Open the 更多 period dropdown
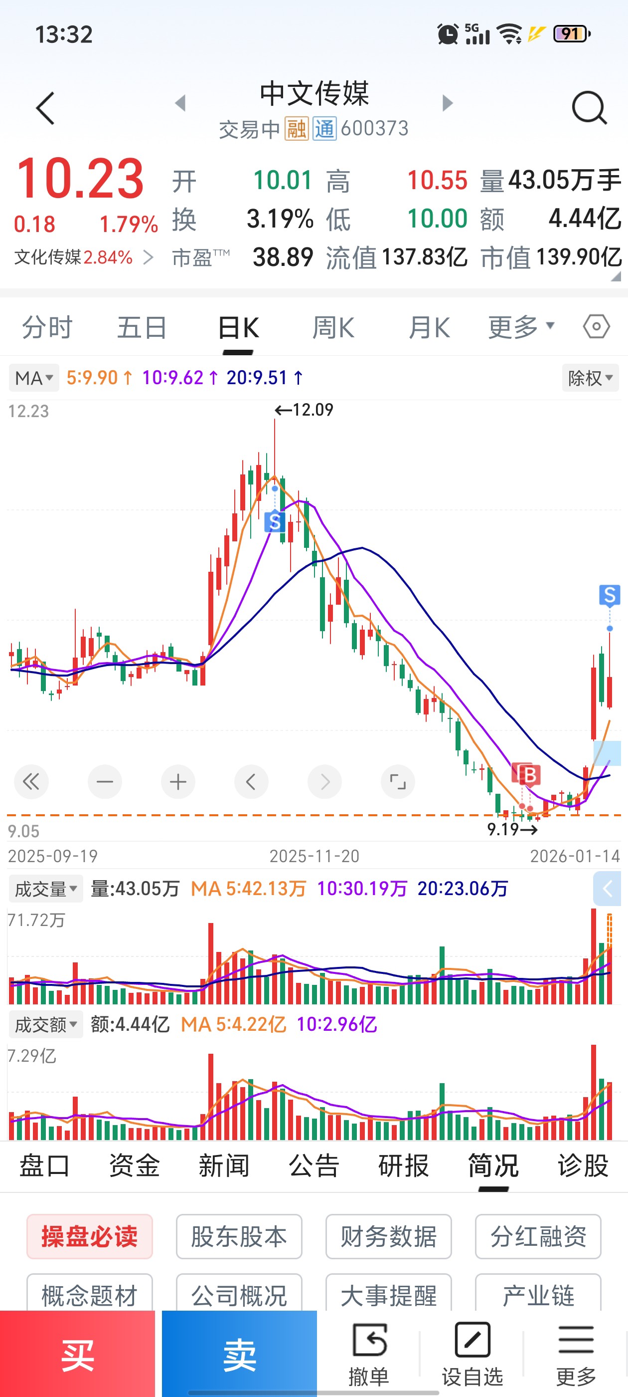The image size is (628, 1397). (521, 327)
